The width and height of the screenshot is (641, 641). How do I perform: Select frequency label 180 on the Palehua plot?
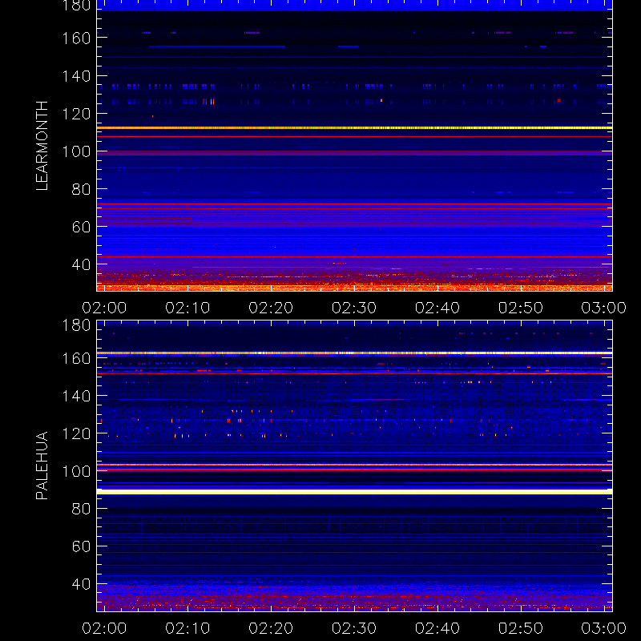[76, 325]
